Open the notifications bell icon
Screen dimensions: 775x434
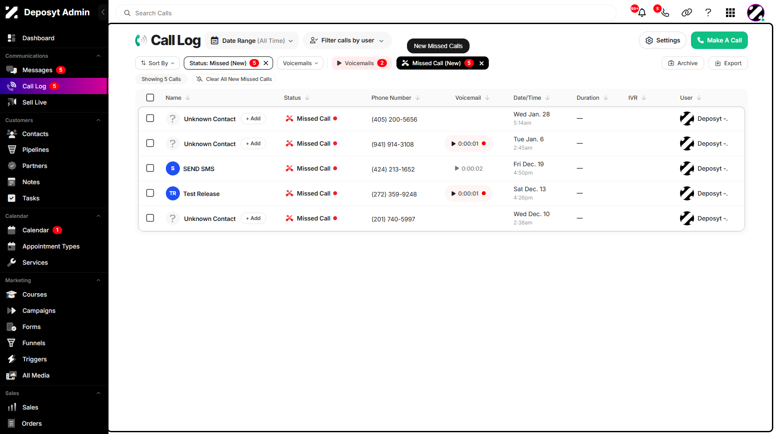642,13
